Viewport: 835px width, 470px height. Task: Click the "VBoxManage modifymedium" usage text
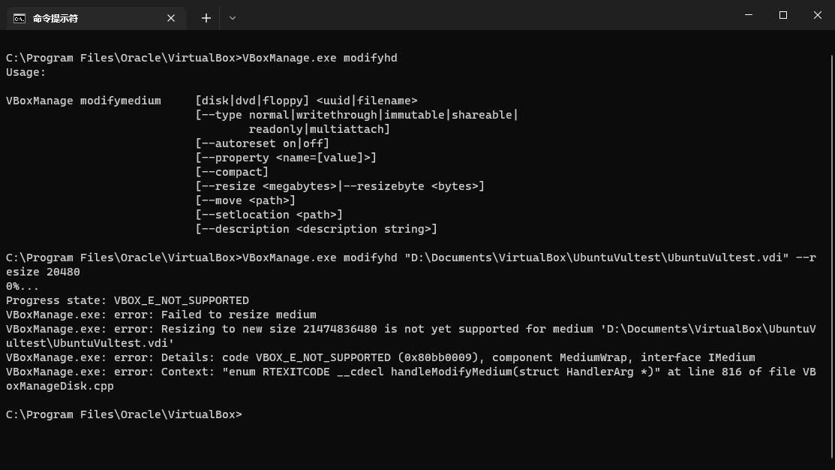83,101
